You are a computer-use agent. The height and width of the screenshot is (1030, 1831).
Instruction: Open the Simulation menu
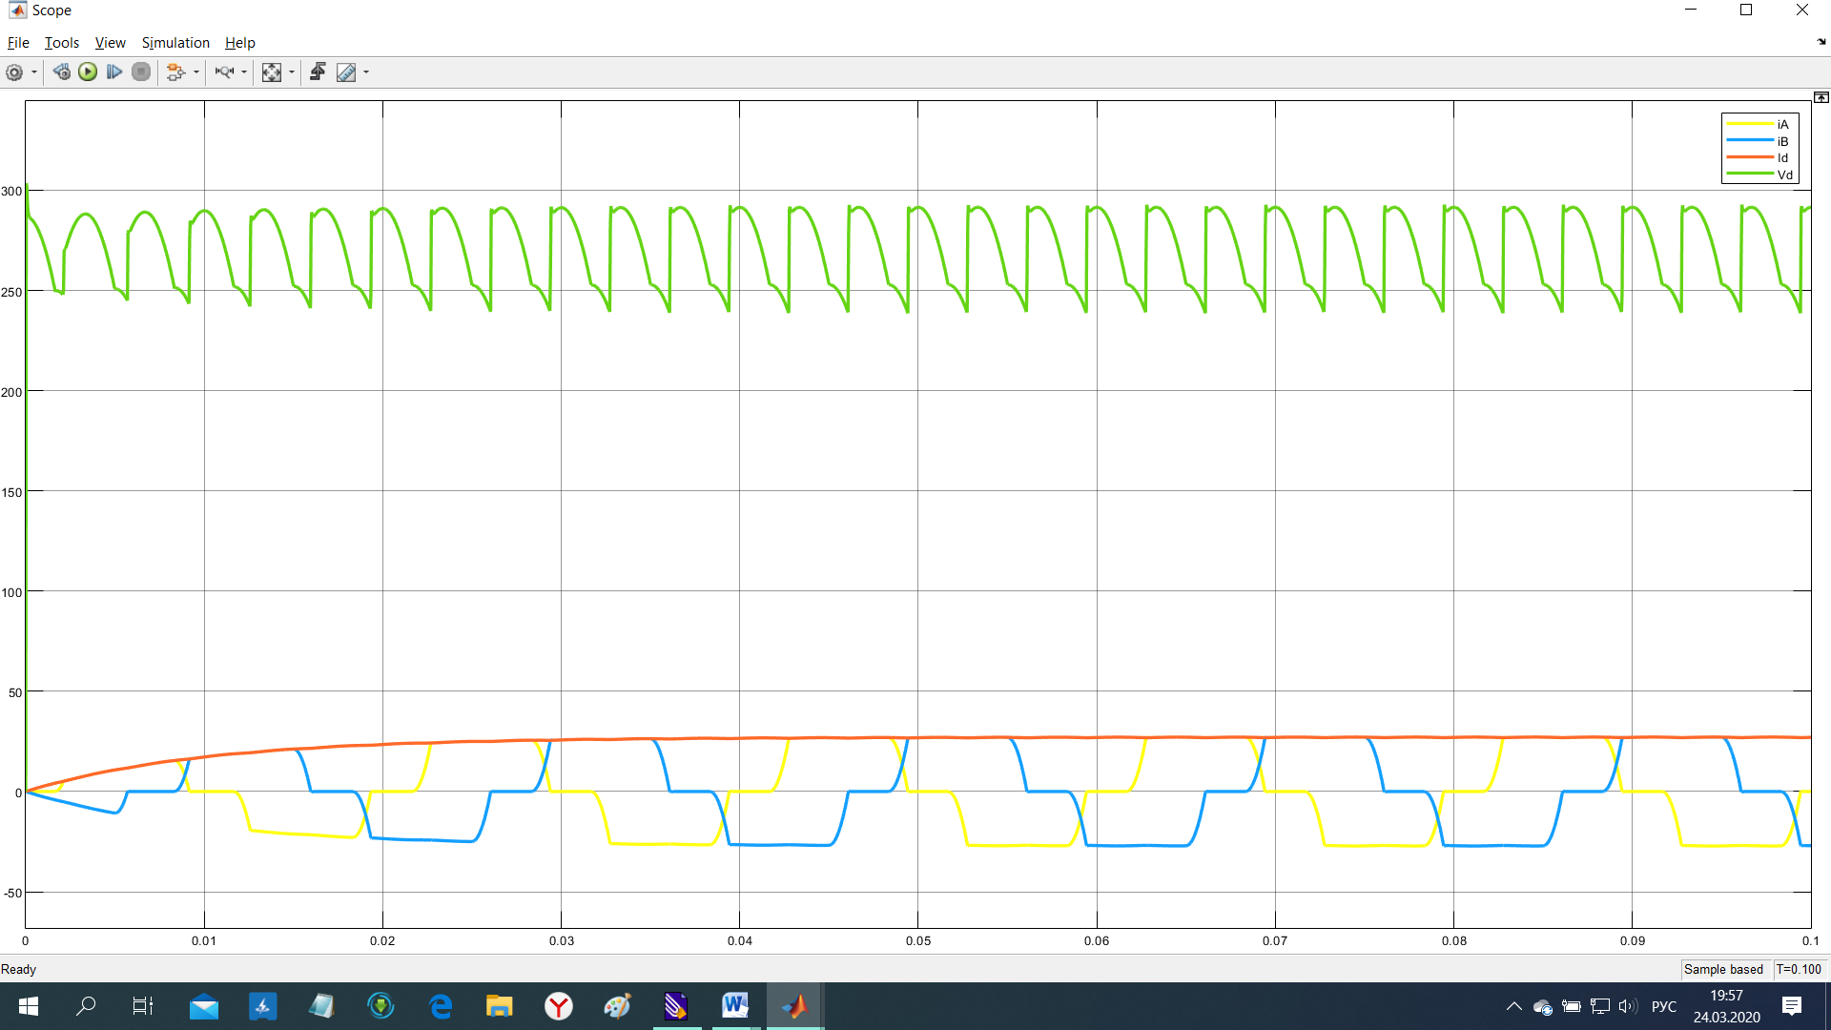tap(175, 43)
